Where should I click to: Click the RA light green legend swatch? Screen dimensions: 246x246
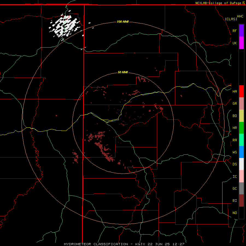241,140
